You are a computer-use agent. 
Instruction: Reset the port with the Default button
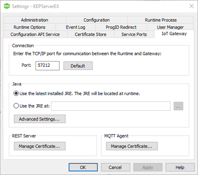pyautogui.click(x=78, y=66)
